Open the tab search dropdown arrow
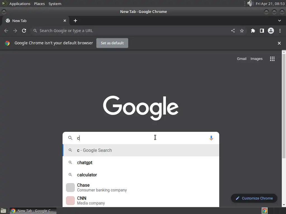 pyautogui.click(x=279, y=21)
